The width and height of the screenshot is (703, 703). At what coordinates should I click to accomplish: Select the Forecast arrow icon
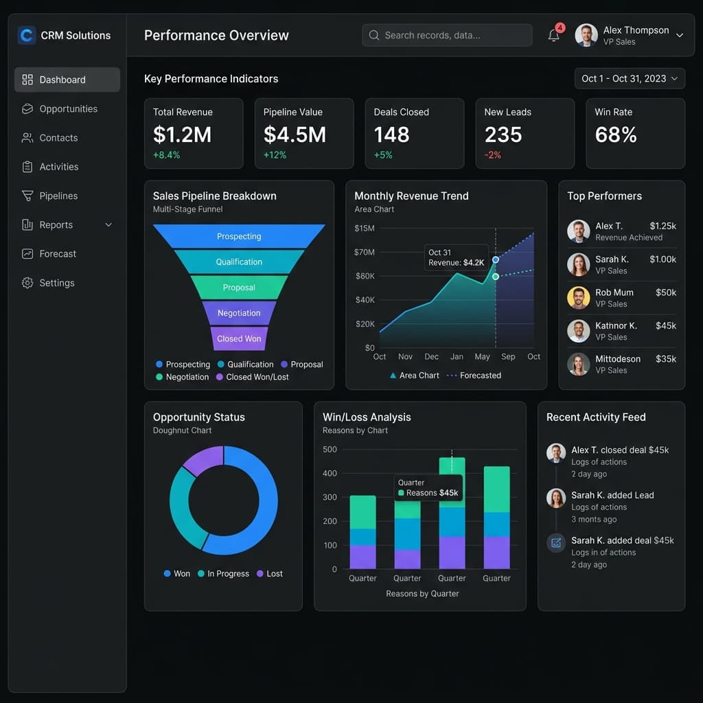click(26, 253)
